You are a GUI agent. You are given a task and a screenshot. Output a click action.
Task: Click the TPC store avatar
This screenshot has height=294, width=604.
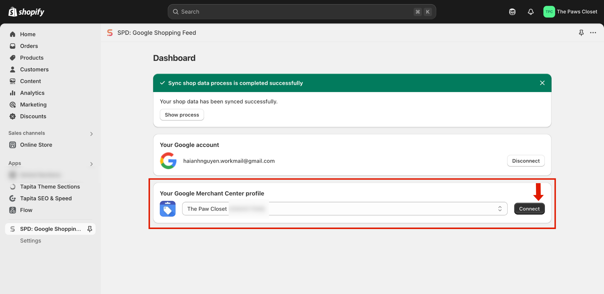549,12
